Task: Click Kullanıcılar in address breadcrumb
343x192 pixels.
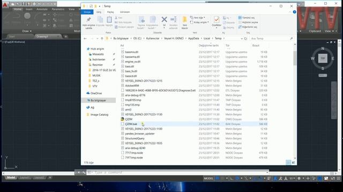Action: [x=153, y=38]
